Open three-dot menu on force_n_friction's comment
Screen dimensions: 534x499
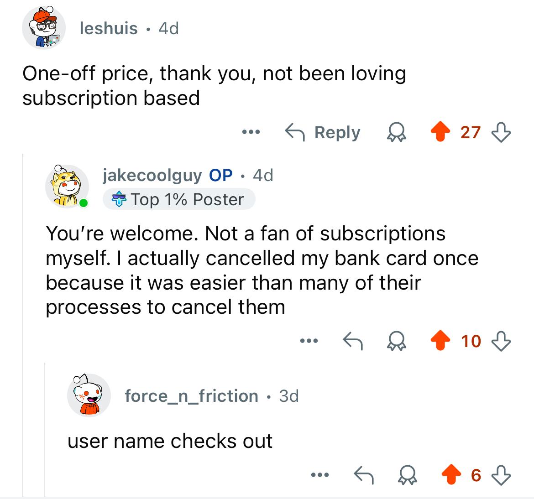[320, 474]
